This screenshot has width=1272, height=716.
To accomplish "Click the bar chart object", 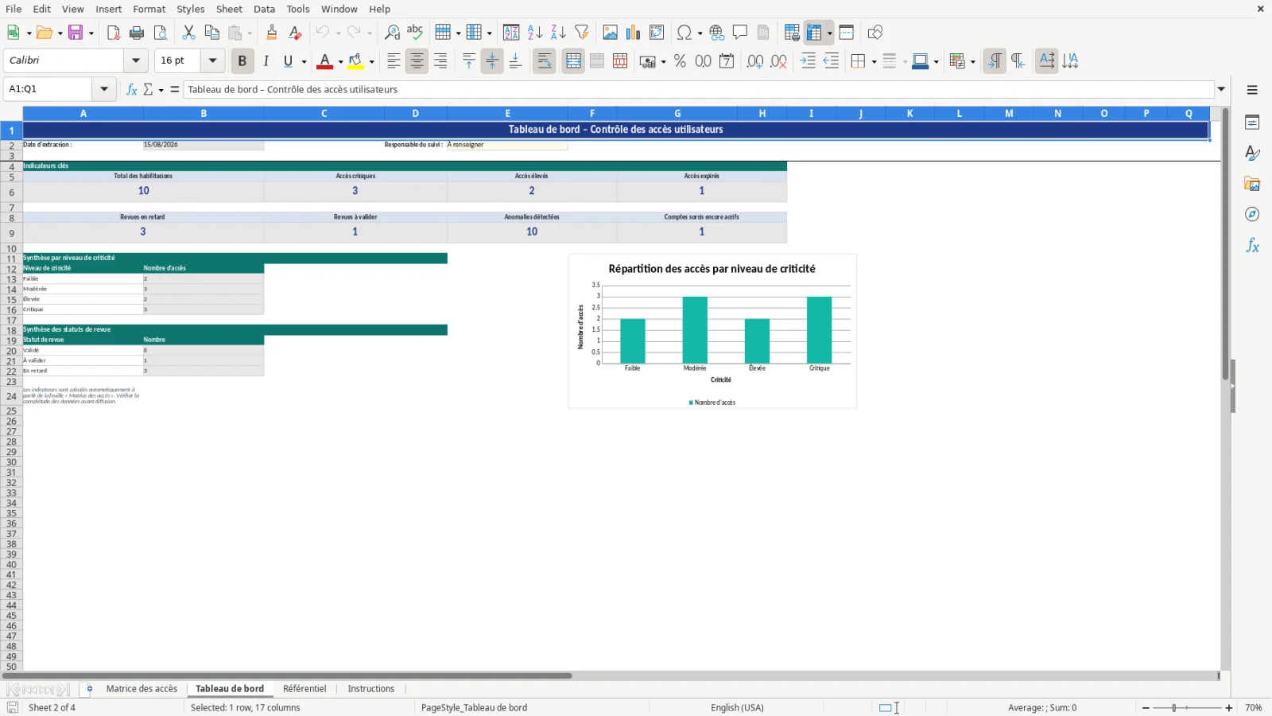I will pos(712,331).
